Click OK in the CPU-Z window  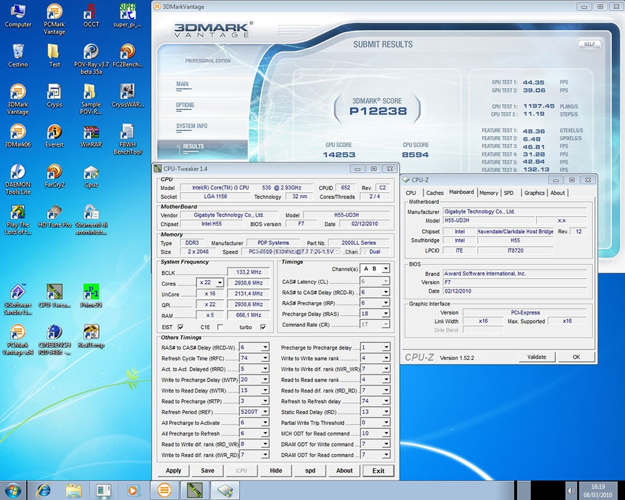[576, 357]
